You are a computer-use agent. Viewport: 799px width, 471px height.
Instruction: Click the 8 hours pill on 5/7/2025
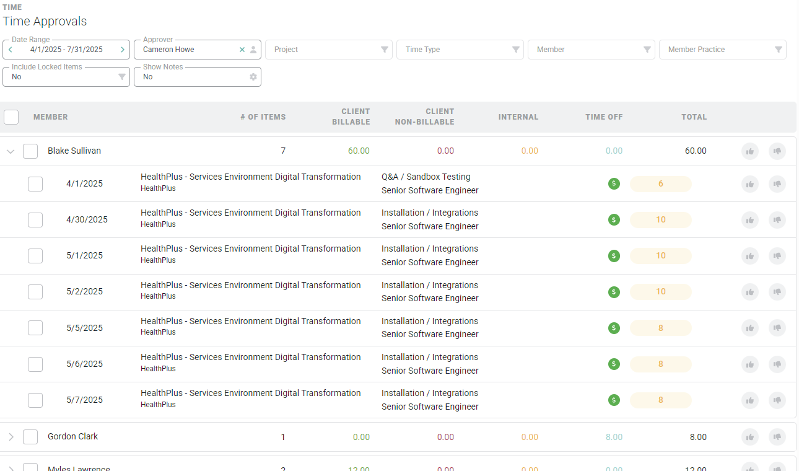click(661, 400)
